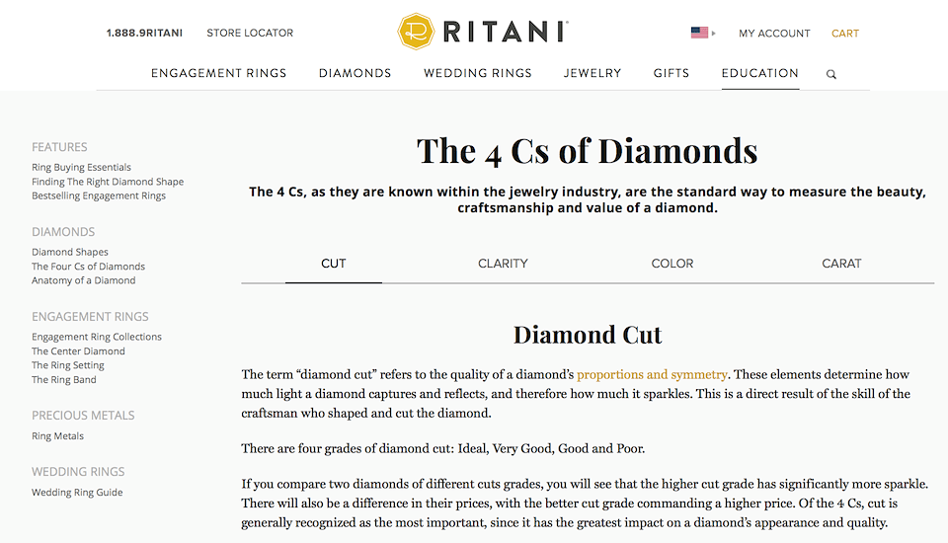Call the 1.888.9RITANI phone number
948x543 pixels.
coord(144,33)
